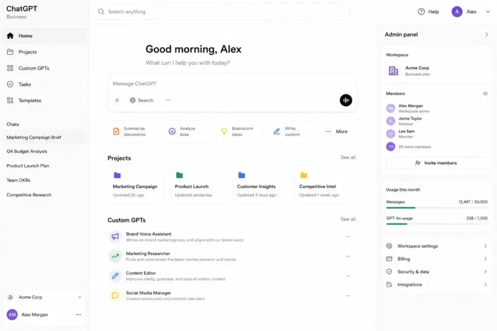This screenshot has width=497, height=331.
Task: Click the Marketing Researcher trend icon
Action: 115,256
